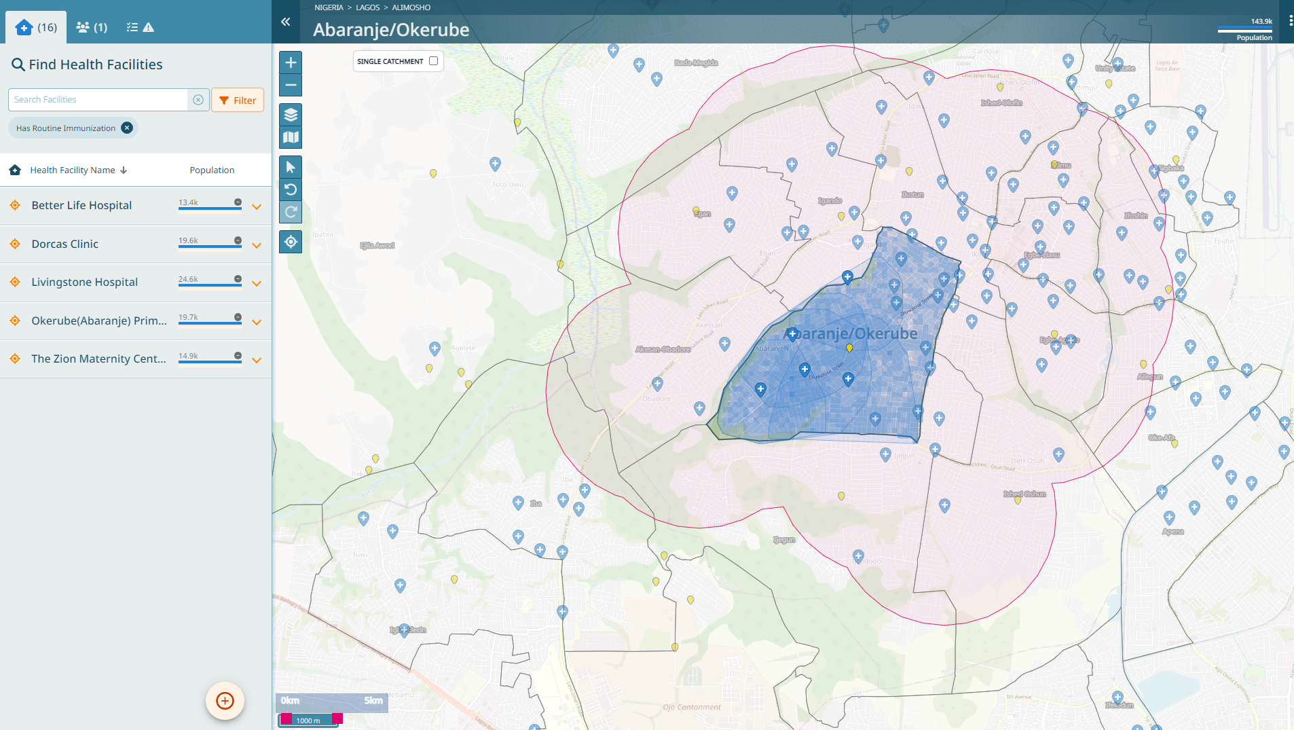Expand Better Life Hospital details
The image size is (1294, 730).
(x=257, y=206)
